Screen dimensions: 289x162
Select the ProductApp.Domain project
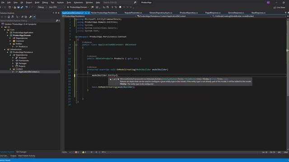click(x=22, y=35)
